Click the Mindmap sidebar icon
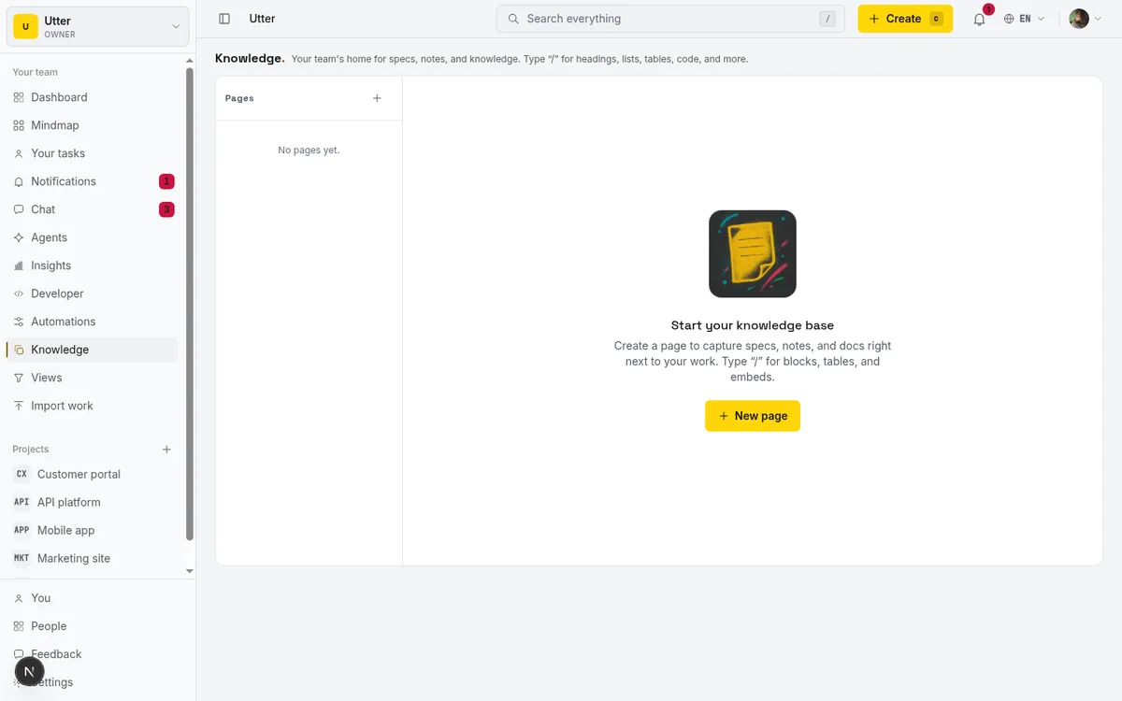Viewport: 1122px width, 701px height. [19, 125]
